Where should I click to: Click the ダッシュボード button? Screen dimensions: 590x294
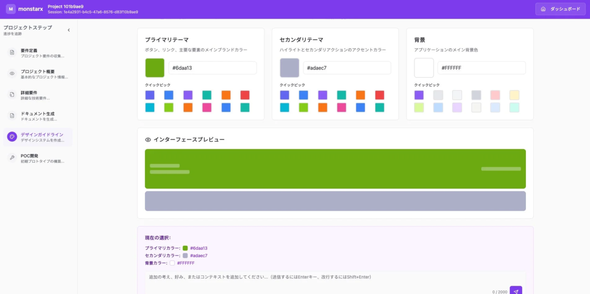[x=560, y=8]
